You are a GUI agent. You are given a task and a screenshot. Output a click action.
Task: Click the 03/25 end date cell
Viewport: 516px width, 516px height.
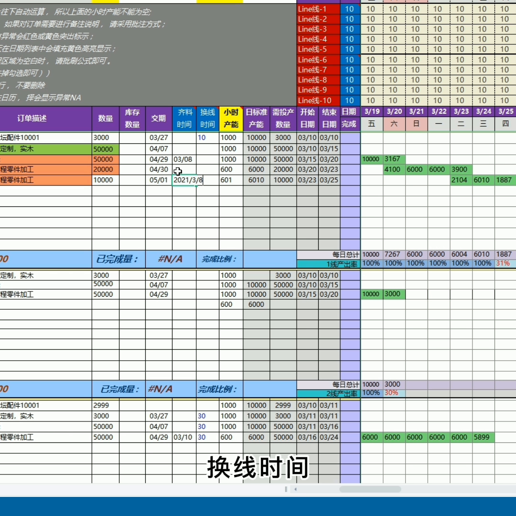coord(329,180)
